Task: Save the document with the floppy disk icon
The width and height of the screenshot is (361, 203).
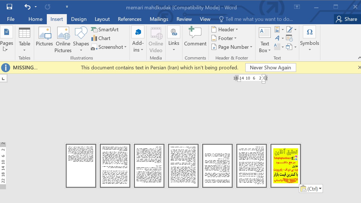Action: (10, 7)
